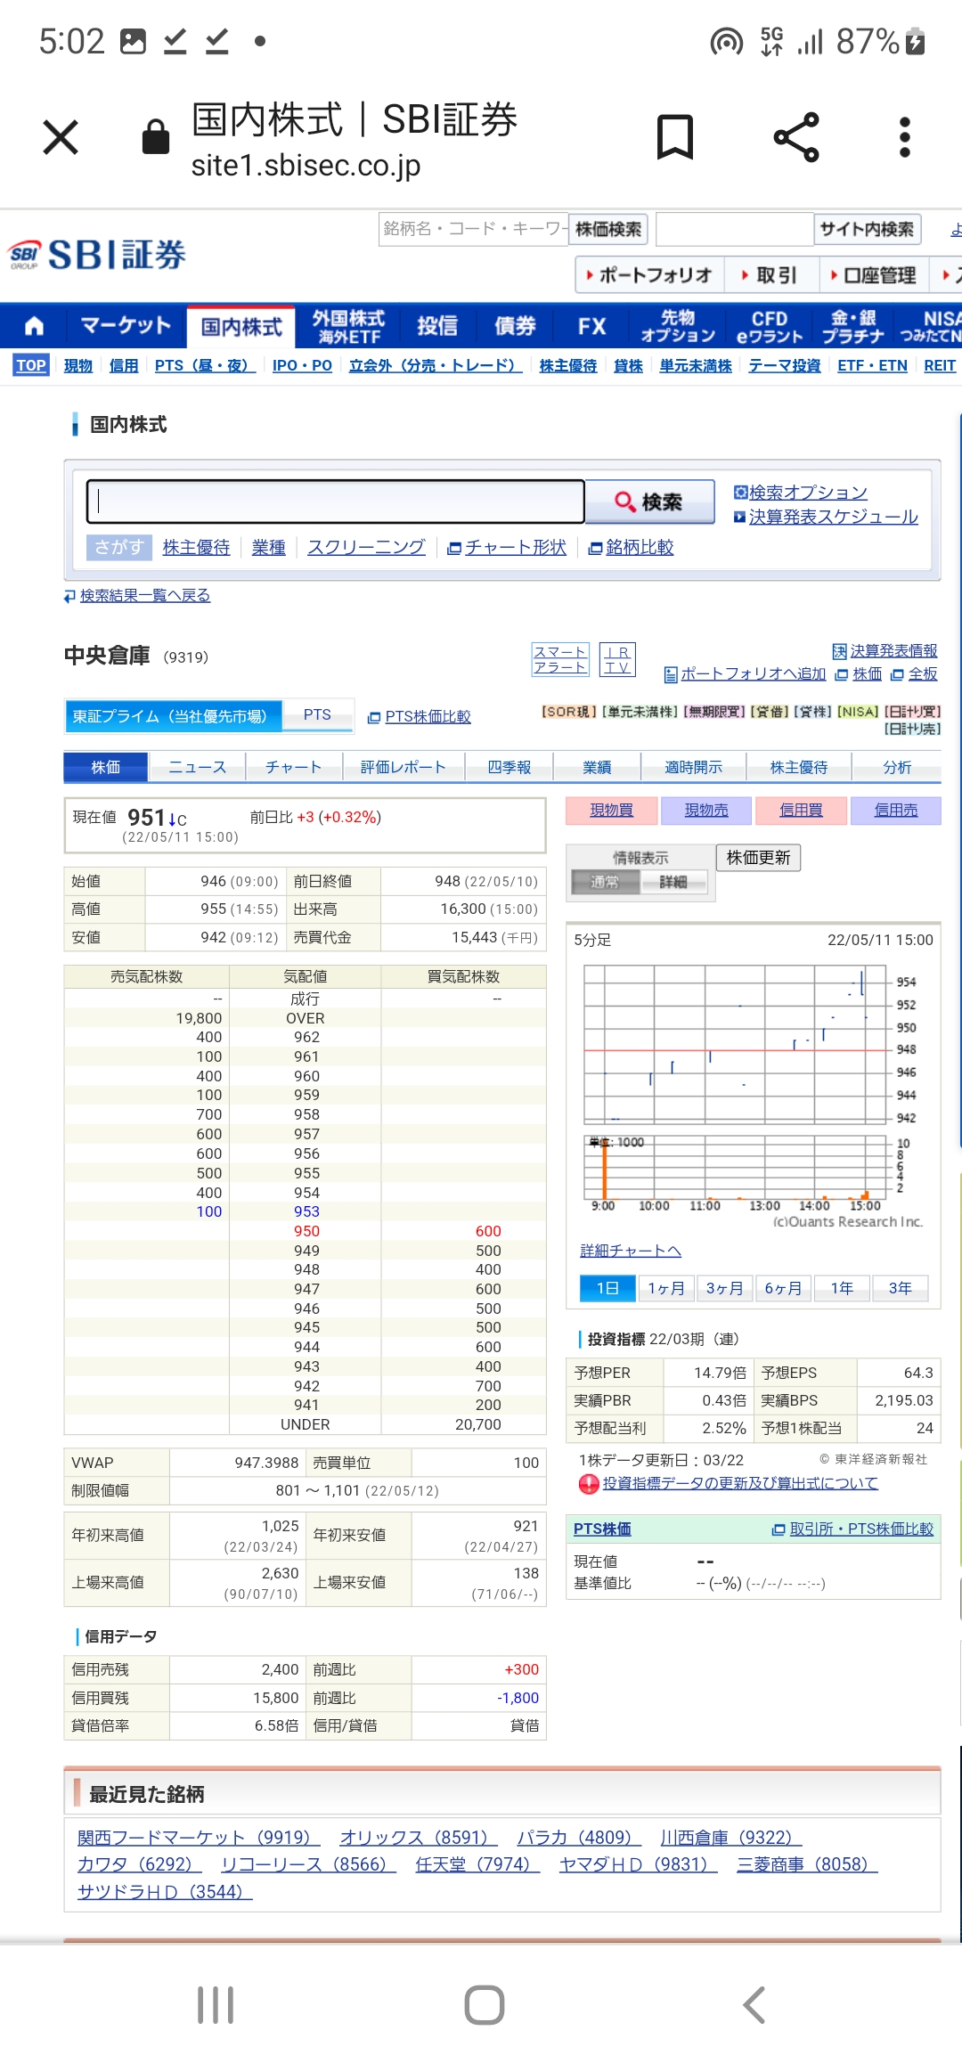
Task: Select 債券 navigation tab
Action: [x=515, y=326]
